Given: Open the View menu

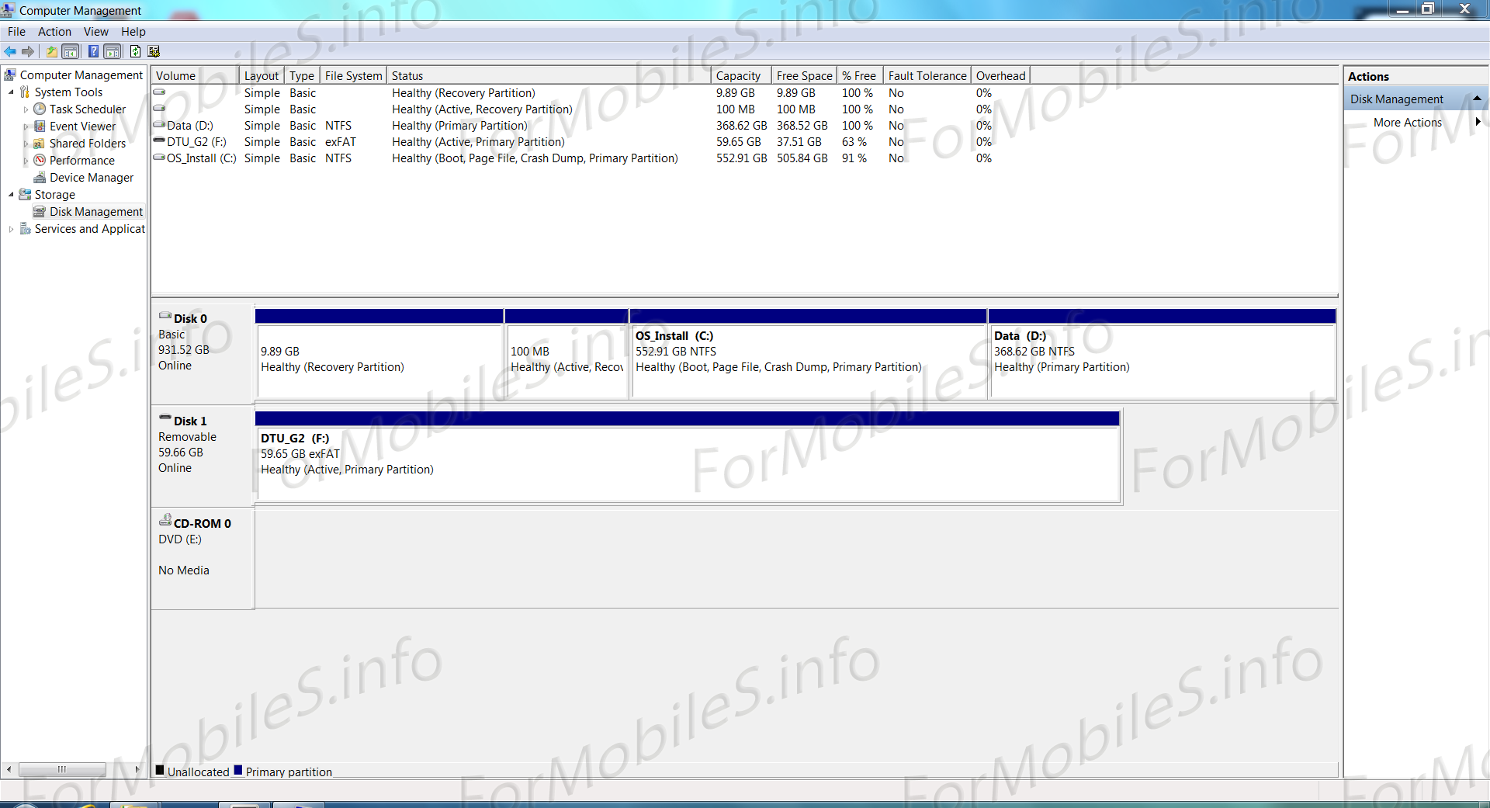Looking at the screenshot, I should tap(96, 32).
